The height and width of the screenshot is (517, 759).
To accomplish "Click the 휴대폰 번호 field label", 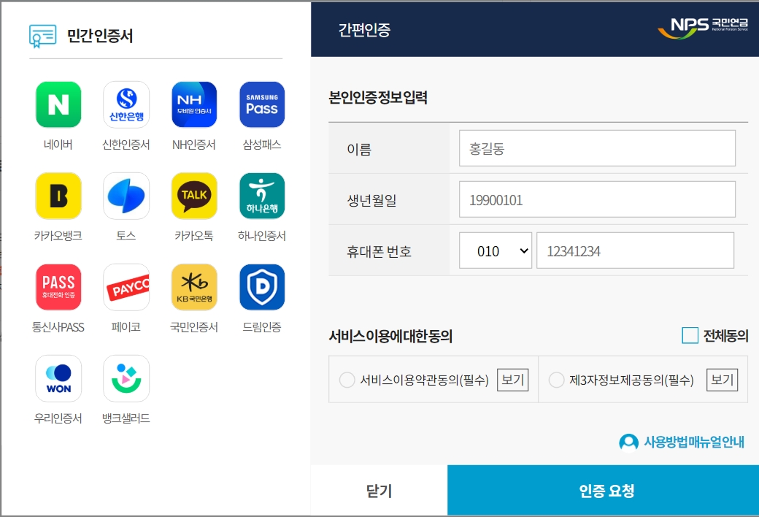I will [x=379, y=251].
